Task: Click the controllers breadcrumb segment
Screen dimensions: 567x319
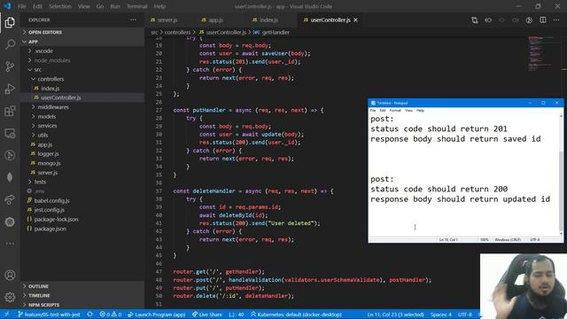Action: click(177, 33)
